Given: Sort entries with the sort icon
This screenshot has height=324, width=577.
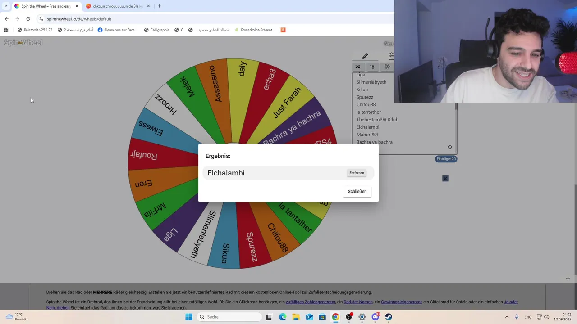Looking at the screenshot, I should click(x=372, y=67).
